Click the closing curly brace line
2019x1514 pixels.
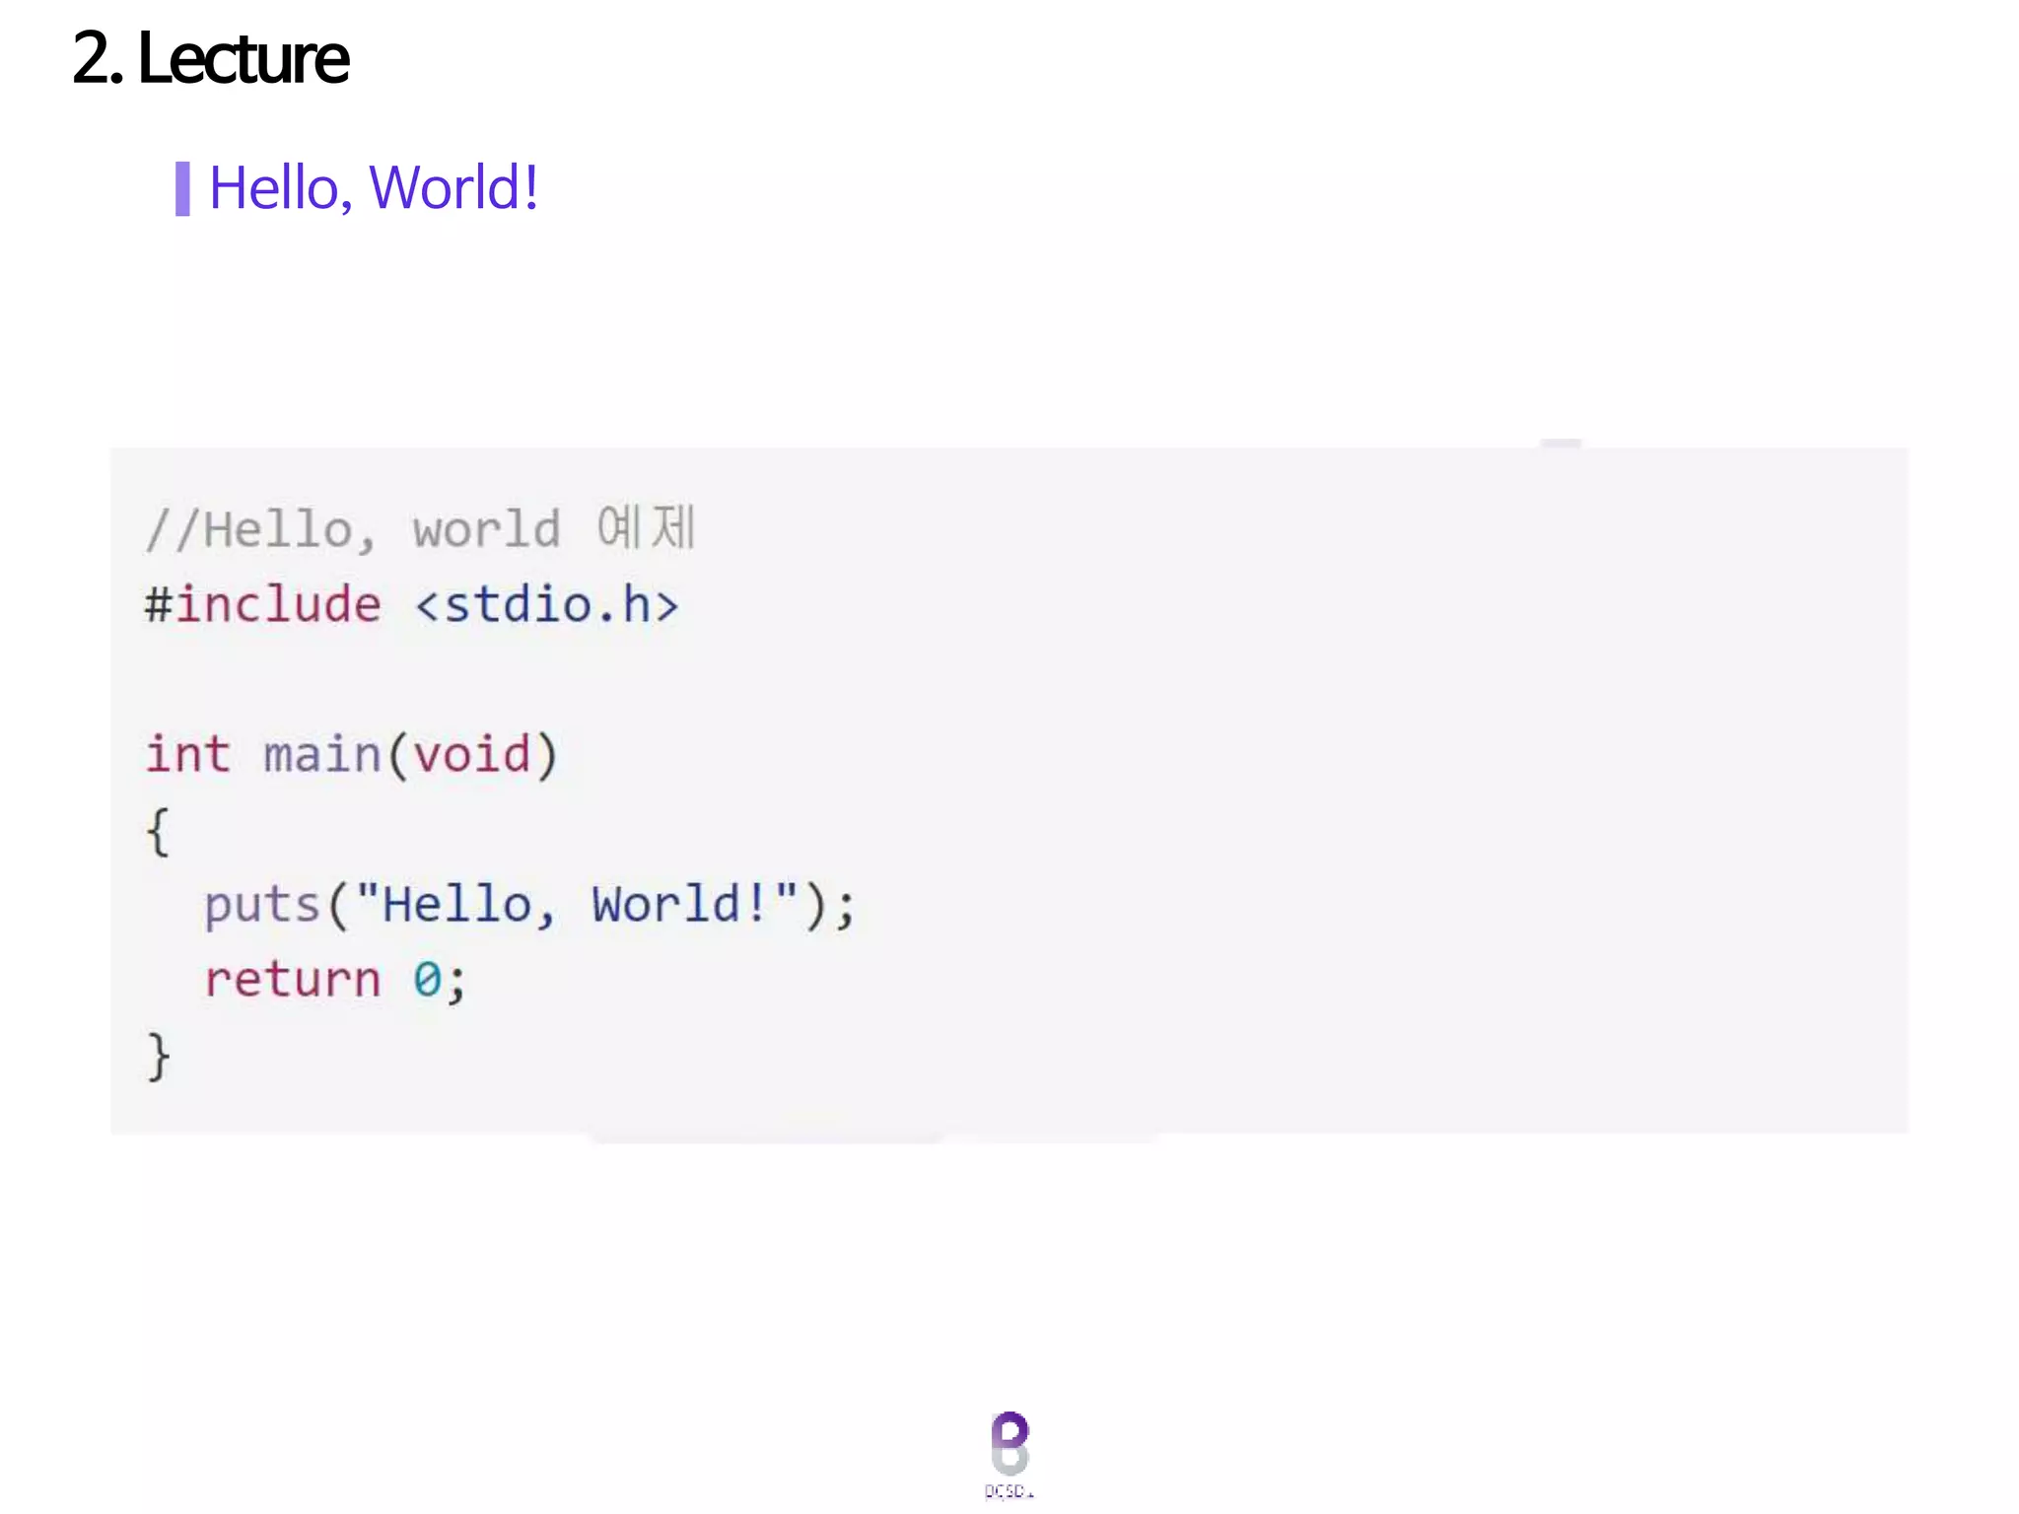158,1056
